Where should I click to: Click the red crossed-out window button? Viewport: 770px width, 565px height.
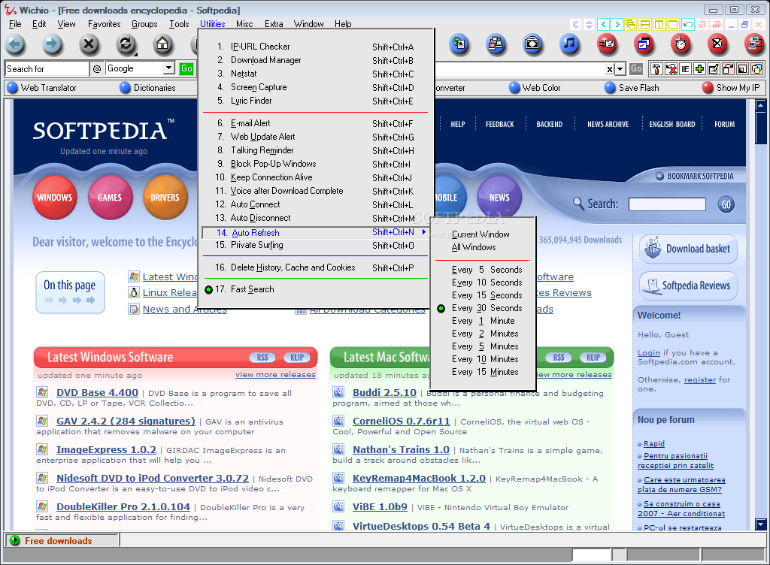[717, 44]
